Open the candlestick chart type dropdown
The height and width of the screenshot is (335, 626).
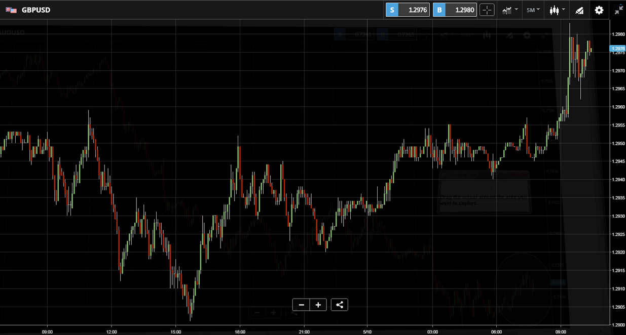coord(558,10)
